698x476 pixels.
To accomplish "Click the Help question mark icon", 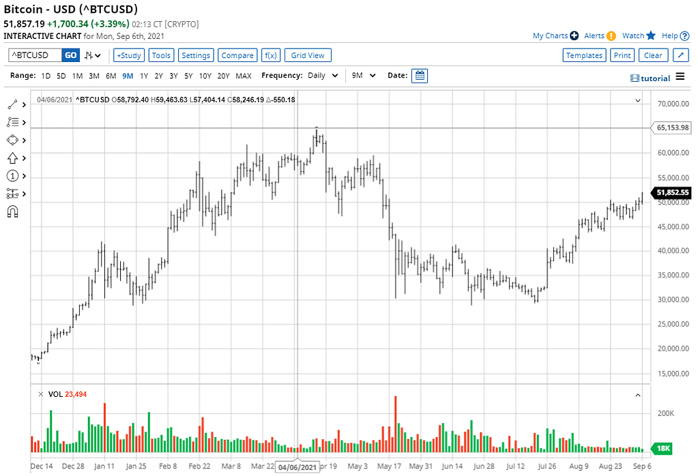I will pyautogui.click(x=684, y=36).
